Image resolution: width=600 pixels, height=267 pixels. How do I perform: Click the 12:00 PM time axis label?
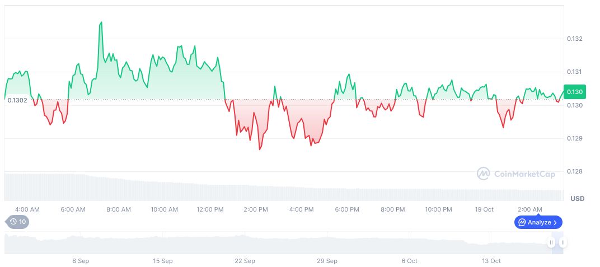point(210,209)
